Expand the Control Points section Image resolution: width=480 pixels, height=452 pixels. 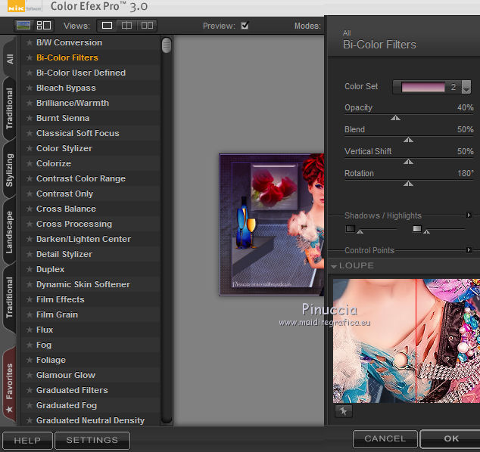469,250
